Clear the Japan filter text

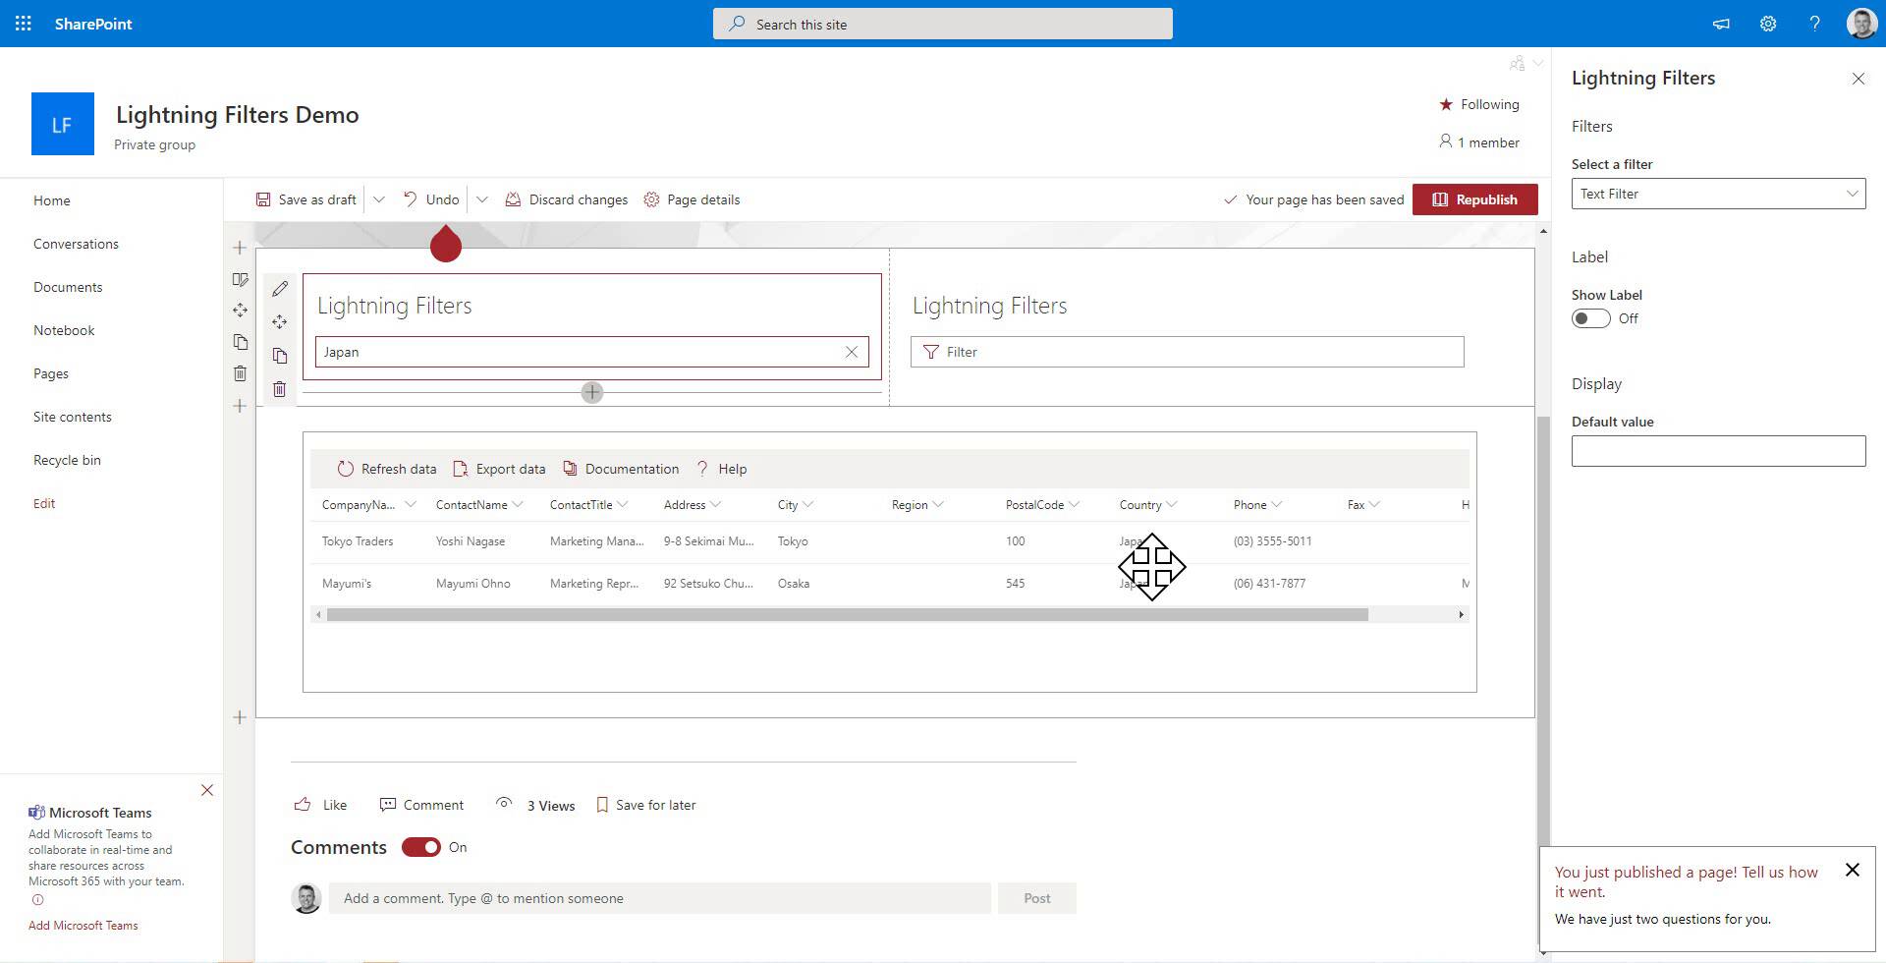852,352
